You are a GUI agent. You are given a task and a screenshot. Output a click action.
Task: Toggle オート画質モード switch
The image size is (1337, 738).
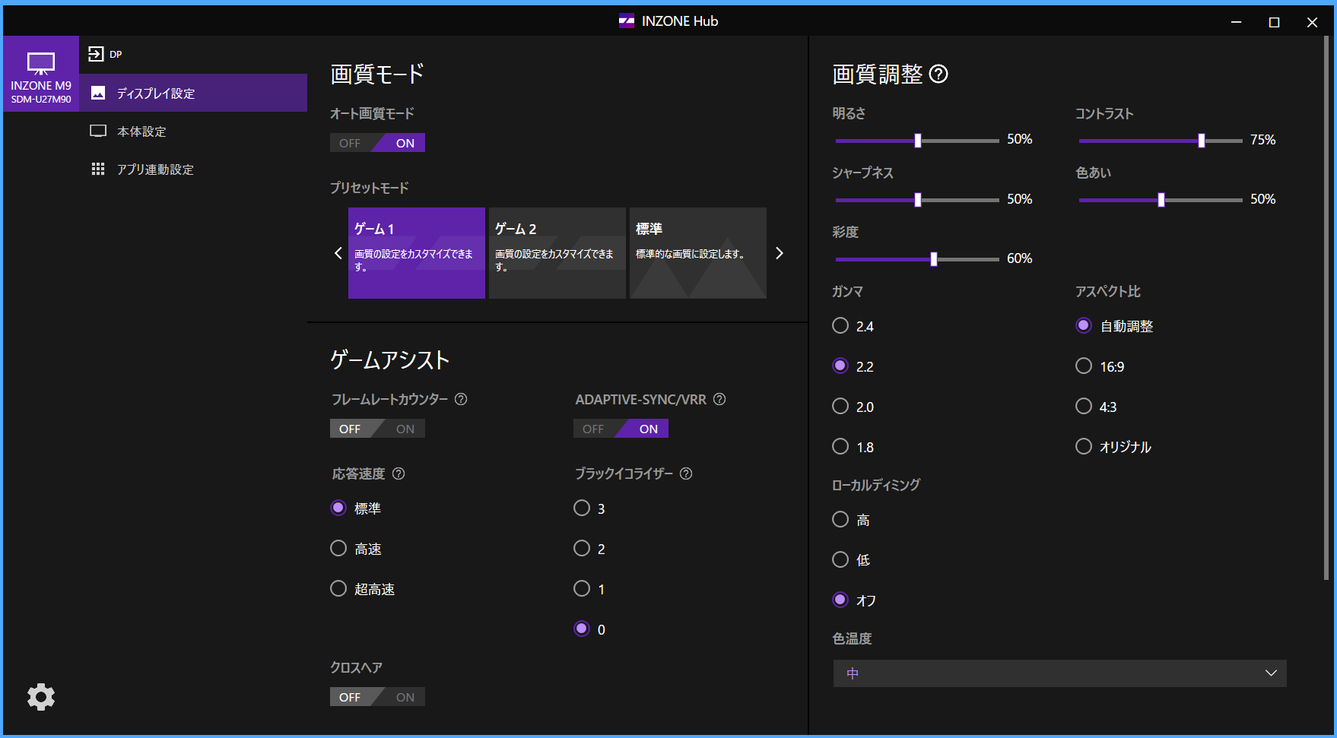click(x=377, y=143)
